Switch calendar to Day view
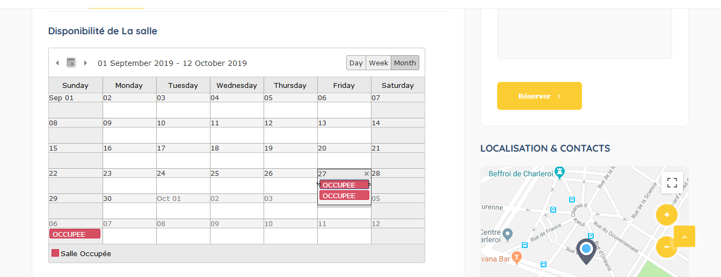The height and width of the screenshot is (277, 721). tap(356, 63)
